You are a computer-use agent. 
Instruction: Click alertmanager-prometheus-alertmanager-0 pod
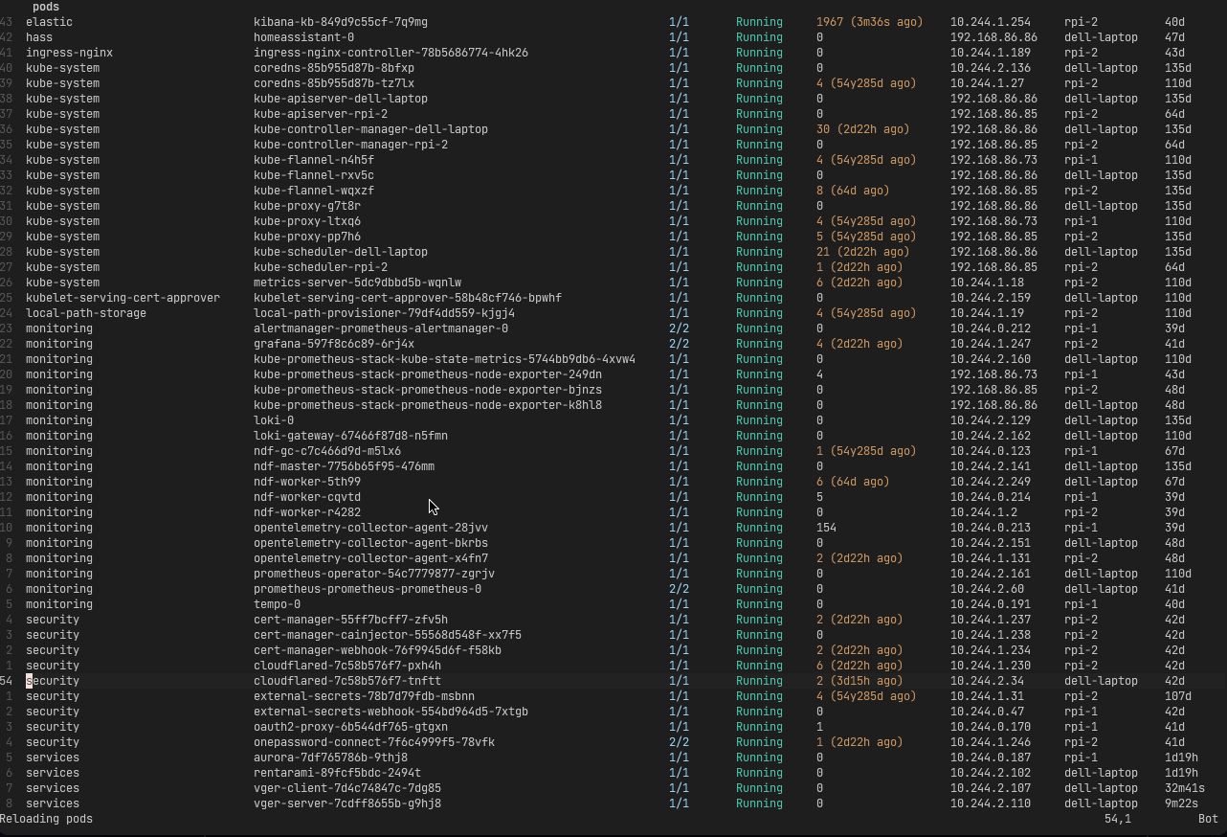(x=381, y=328)
